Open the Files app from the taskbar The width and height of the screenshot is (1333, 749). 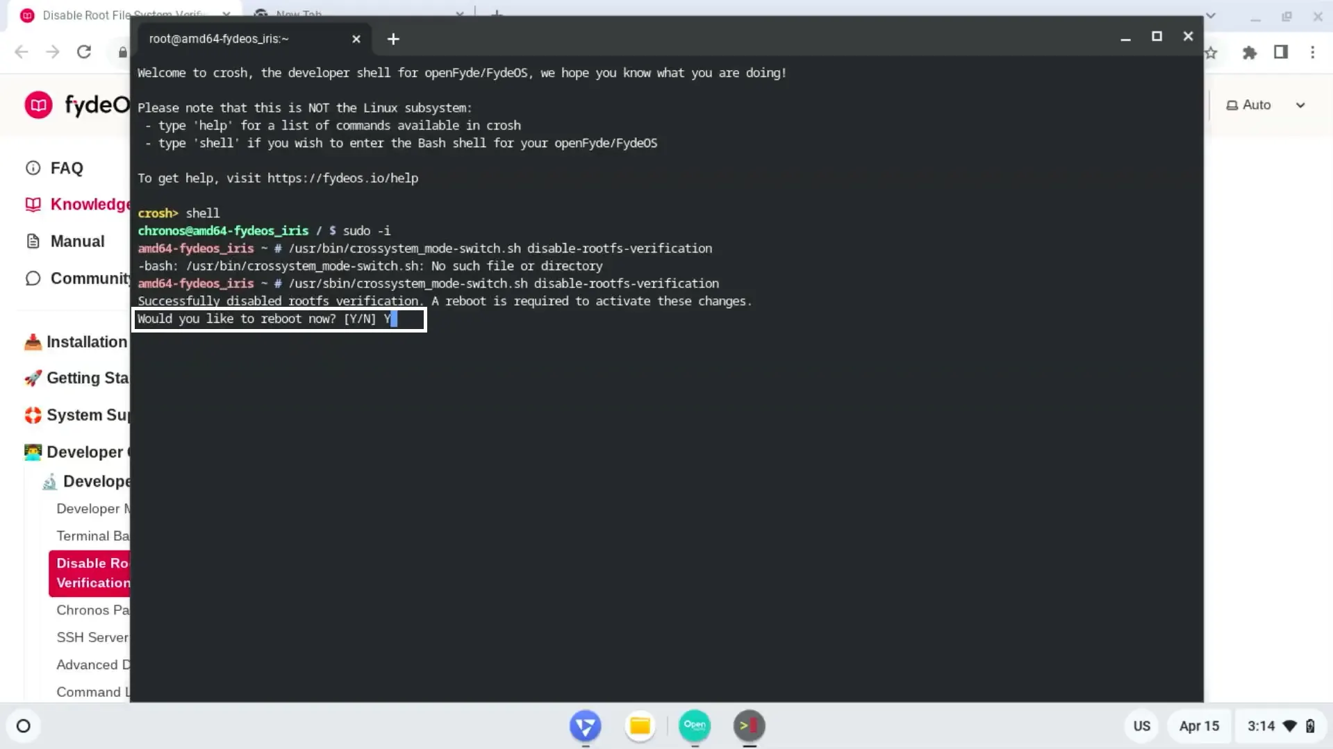[639, 725]
